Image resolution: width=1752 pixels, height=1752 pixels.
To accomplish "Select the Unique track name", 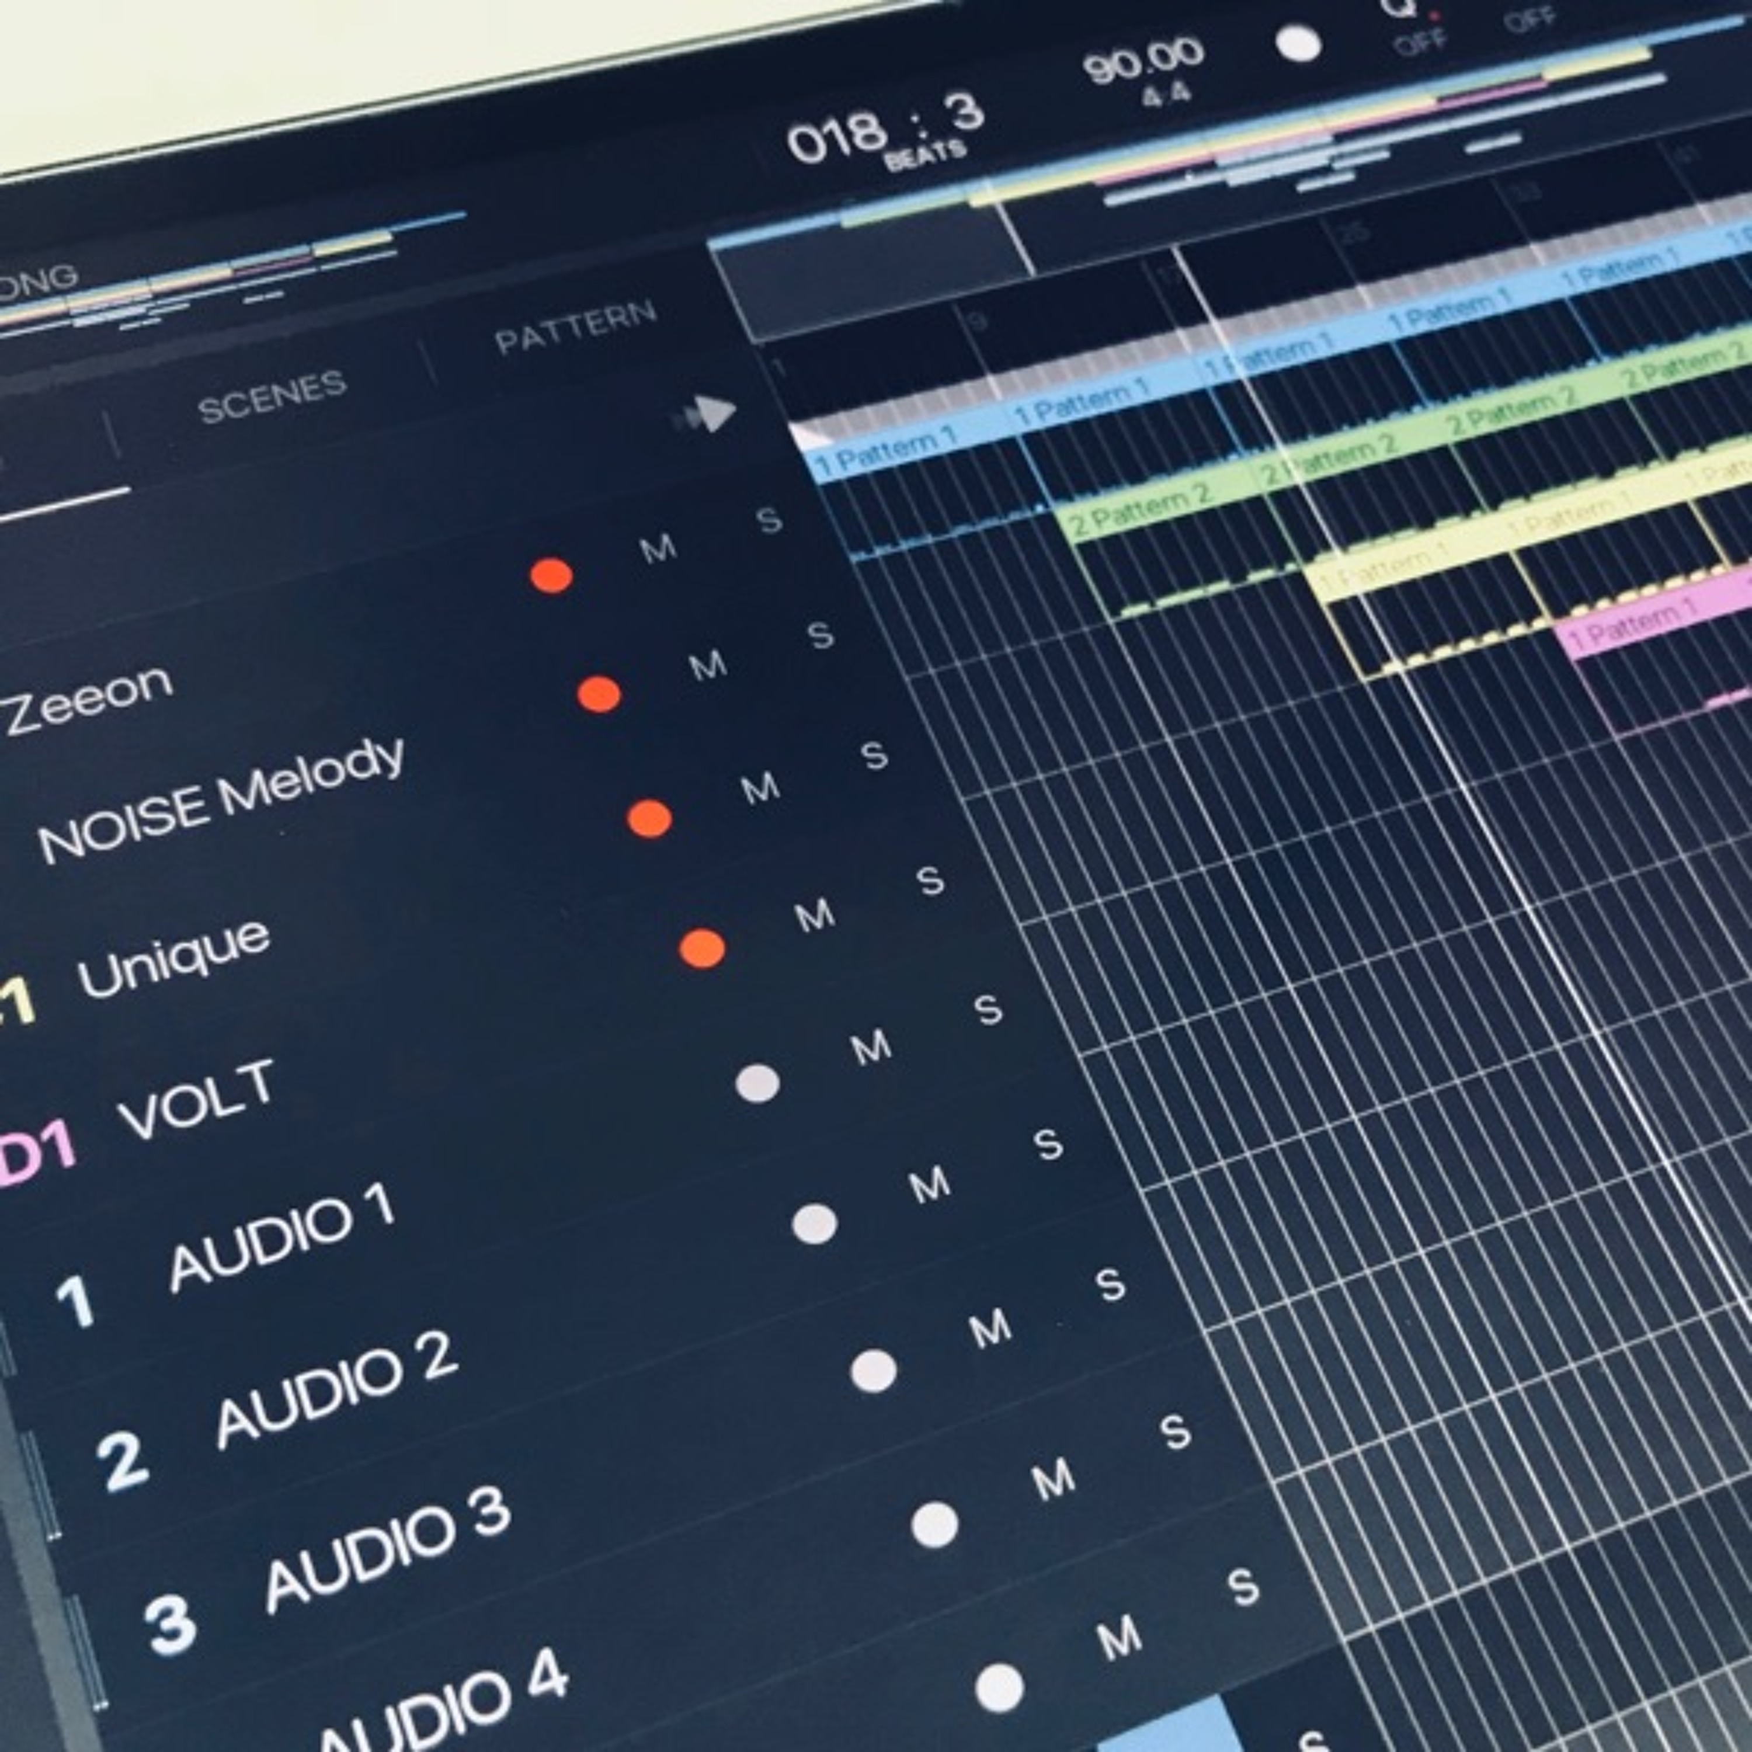I will tap(174, 960).
